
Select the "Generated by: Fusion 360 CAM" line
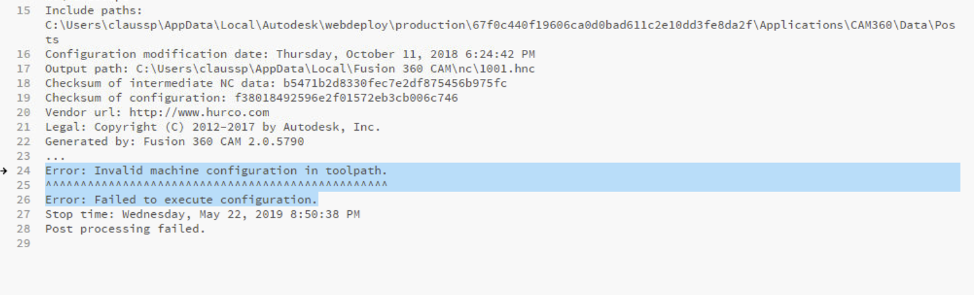click(174, 142)
